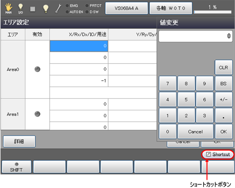
Task: Tap the MAN hand mode icon
Action: tap(8, 8)
